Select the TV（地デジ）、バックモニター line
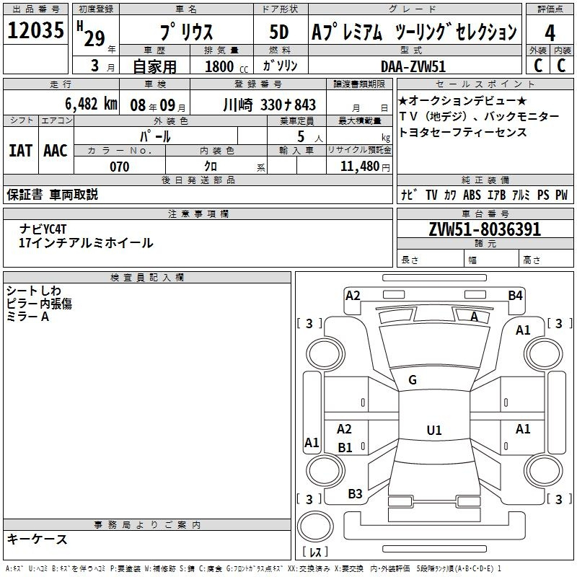577x577 pixels. (x=479, y=116)
